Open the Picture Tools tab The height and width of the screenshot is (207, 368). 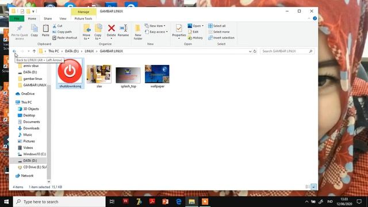click(x=83, y=18)
